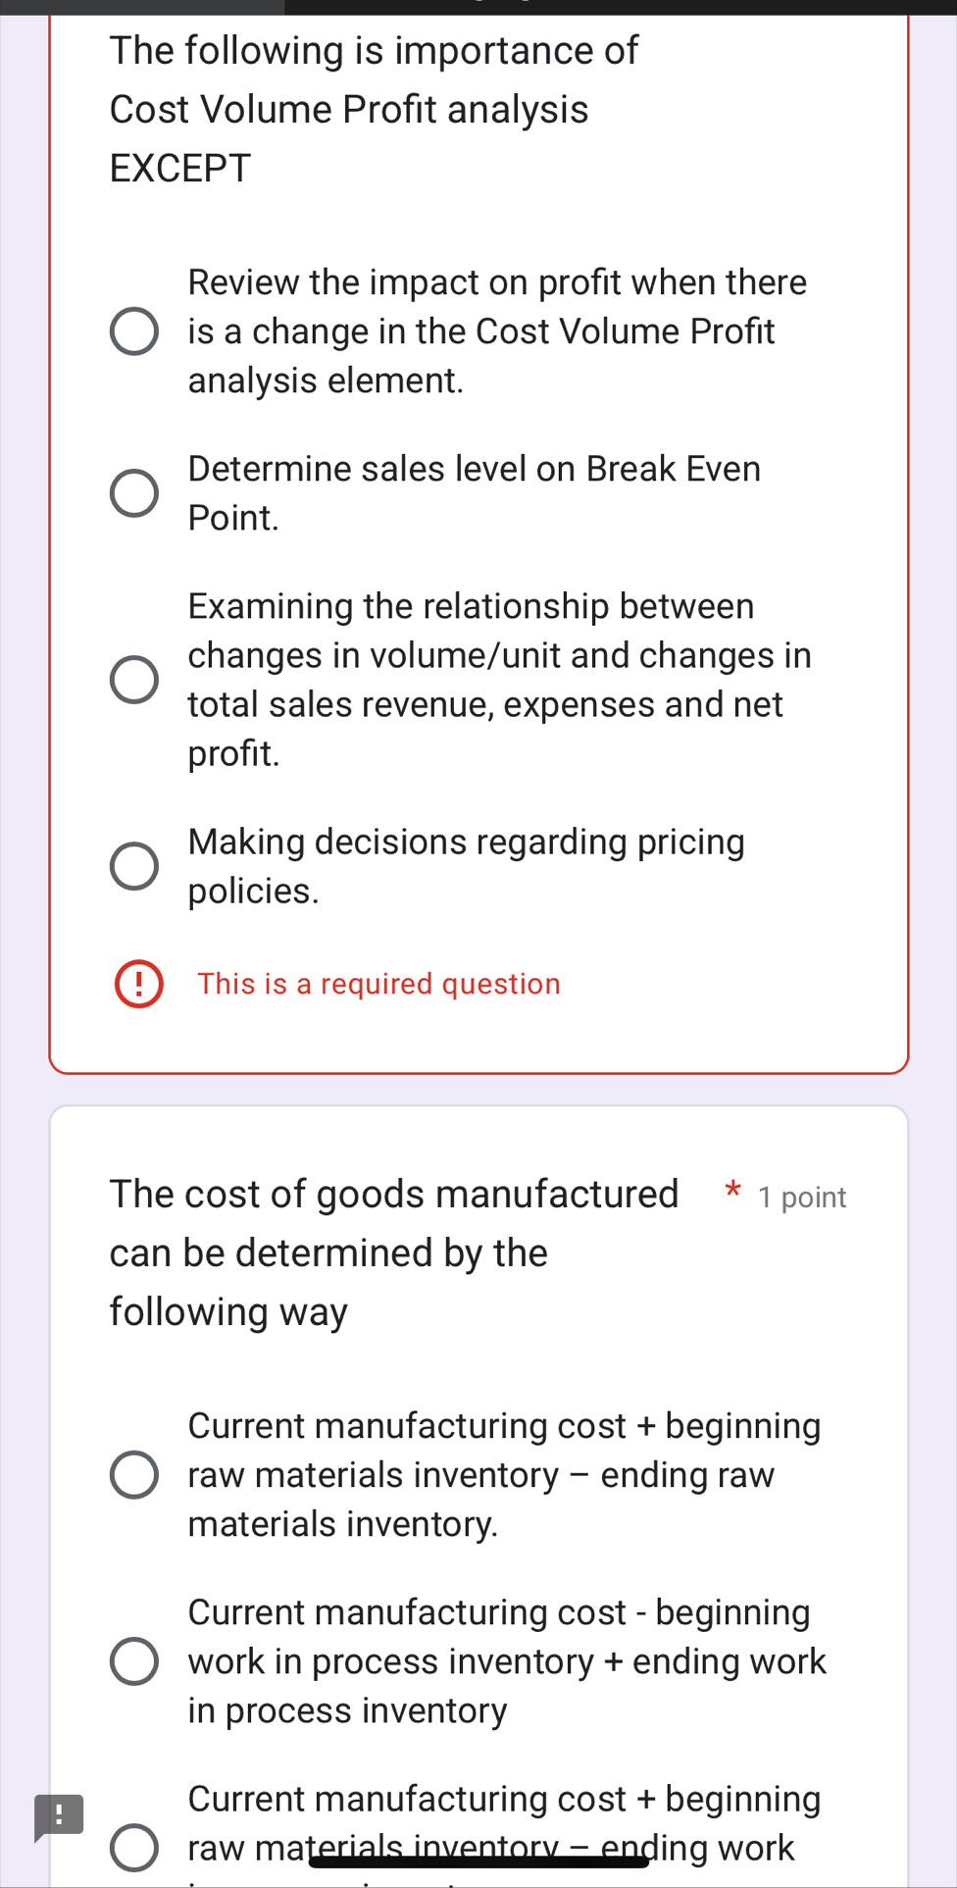Viewport: 957px width, 1888px height.
Task: Pick radio for "Examining the relationship between changes"
Action: click(x=133, y=680)
